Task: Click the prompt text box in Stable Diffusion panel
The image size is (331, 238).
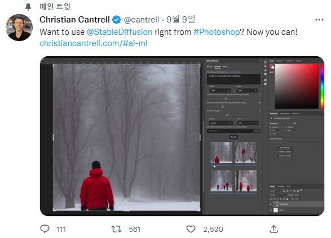Action: 233,79
